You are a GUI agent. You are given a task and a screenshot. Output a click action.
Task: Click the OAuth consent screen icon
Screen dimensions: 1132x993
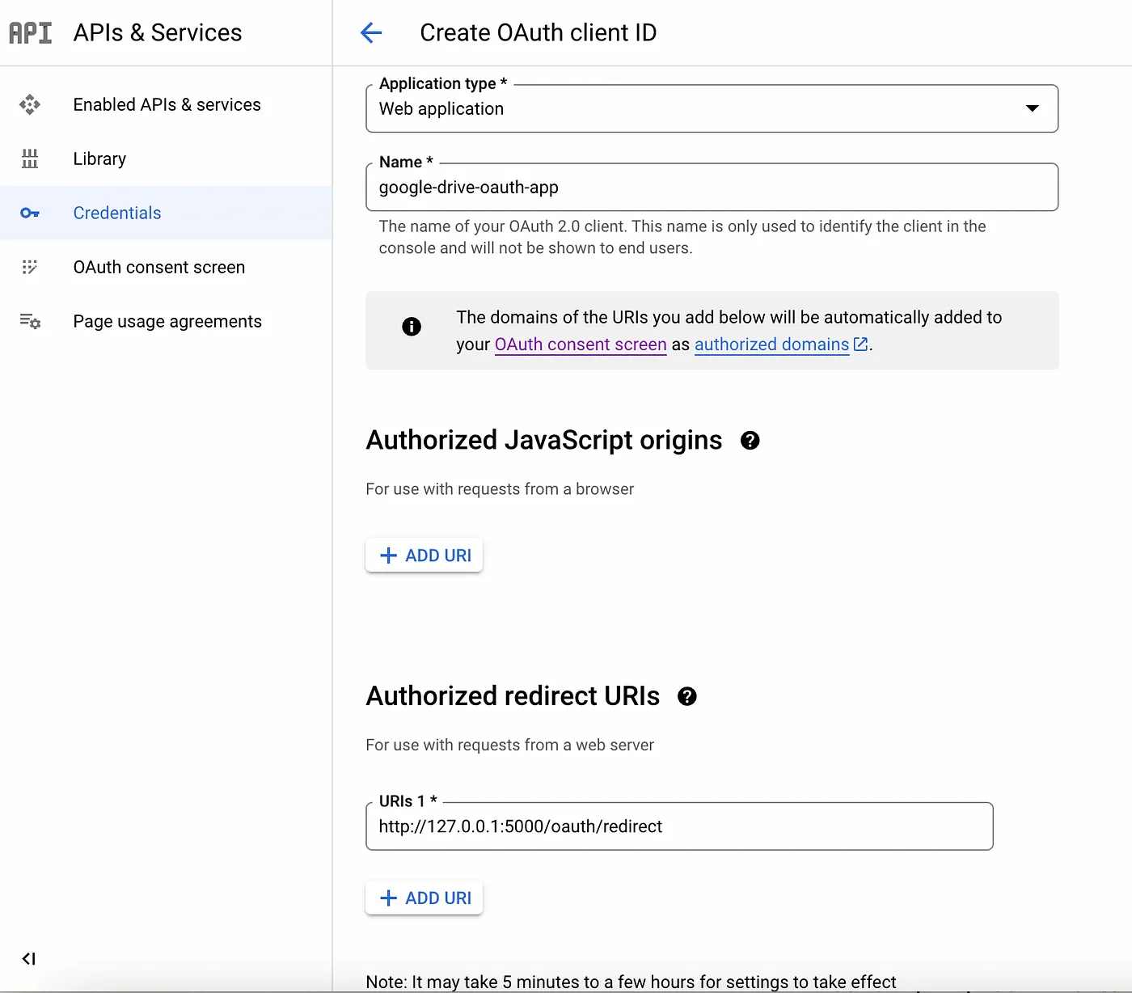coord(30,267)
